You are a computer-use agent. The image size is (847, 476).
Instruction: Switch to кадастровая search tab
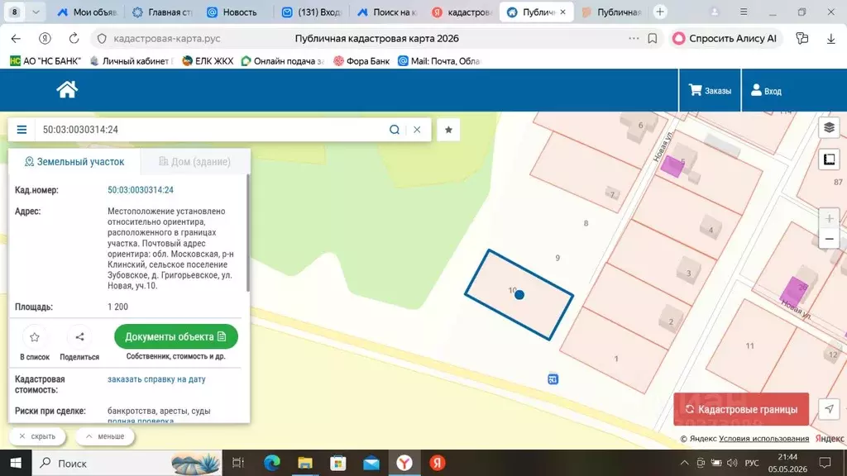point(462,12)
